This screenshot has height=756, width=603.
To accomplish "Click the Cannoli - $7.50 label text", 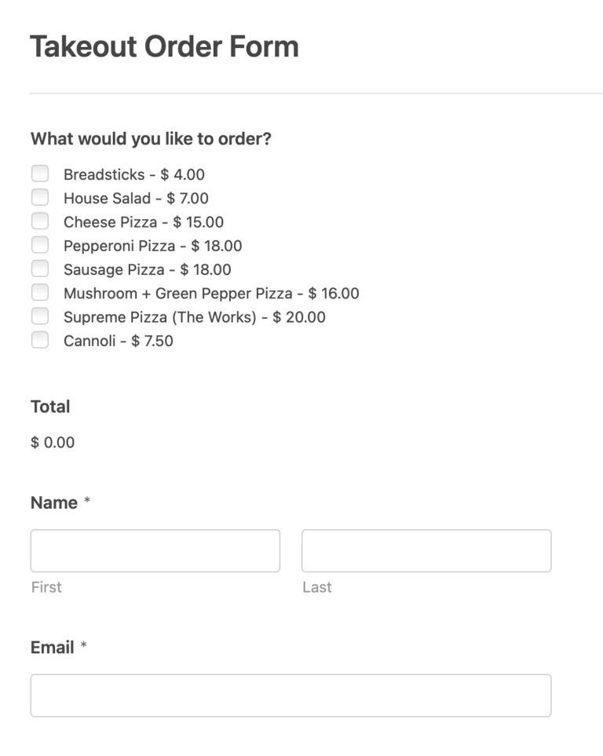I will 118,341.
